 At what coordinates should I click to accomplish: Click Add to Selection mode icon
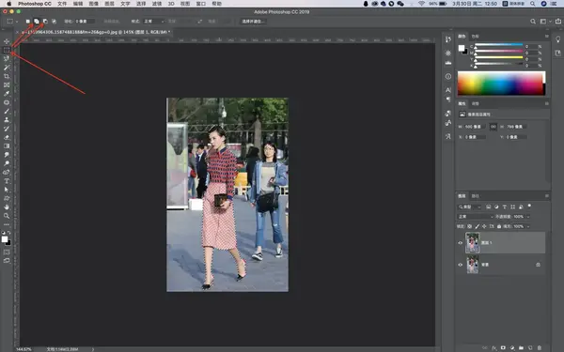[37, 22]
